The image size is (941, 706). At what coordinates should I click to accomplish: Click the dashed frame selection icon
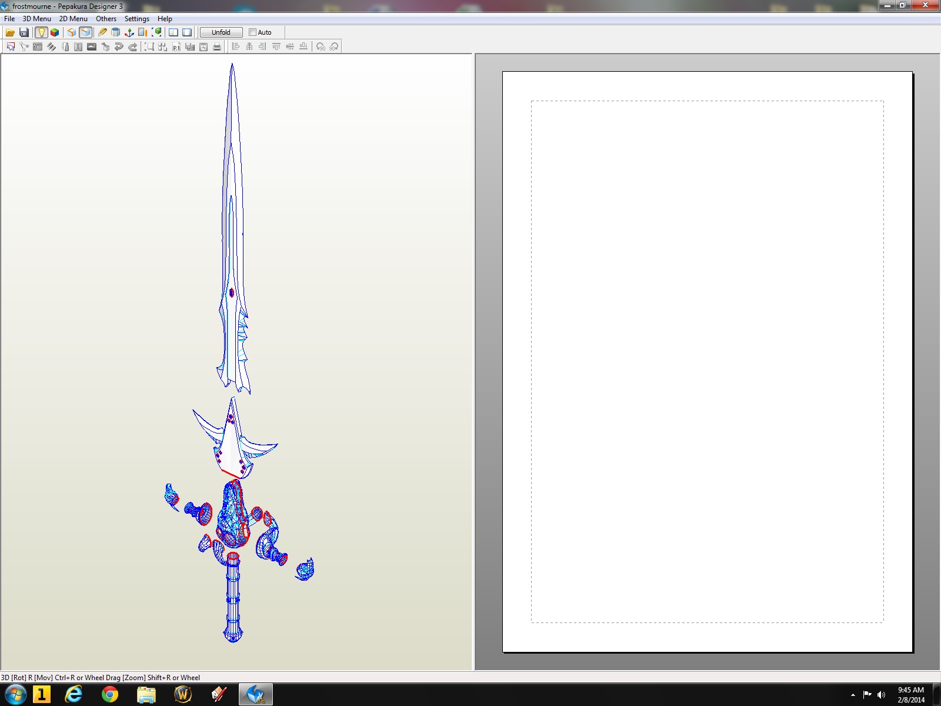click(149, 46)
